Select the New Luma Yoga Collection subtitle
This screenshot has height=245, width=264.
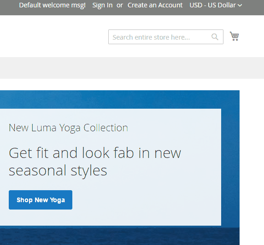coord(68,128)
